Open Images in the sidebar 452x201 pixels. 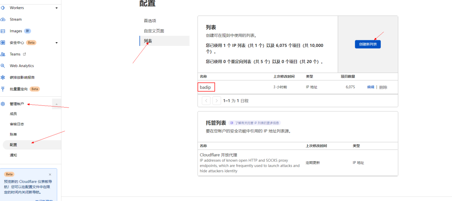click(x=16, y=31)
